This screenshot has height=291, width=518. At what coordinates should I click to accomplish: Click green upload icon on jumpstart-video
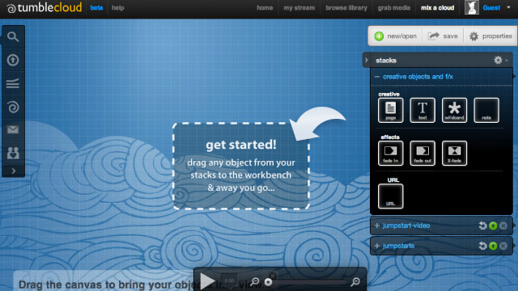(x=493, y=226)
